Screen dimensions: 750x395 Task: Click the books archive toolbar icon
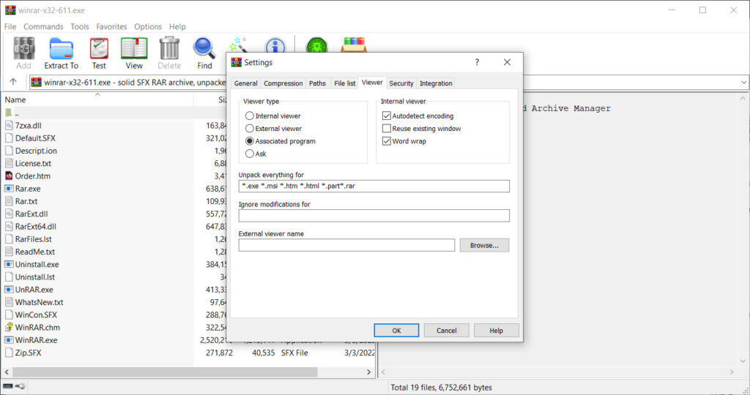[x=354, y=45]
